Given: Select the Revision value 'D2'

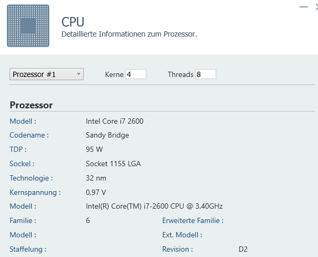Looking at the screenshot, I should (243, 249).
